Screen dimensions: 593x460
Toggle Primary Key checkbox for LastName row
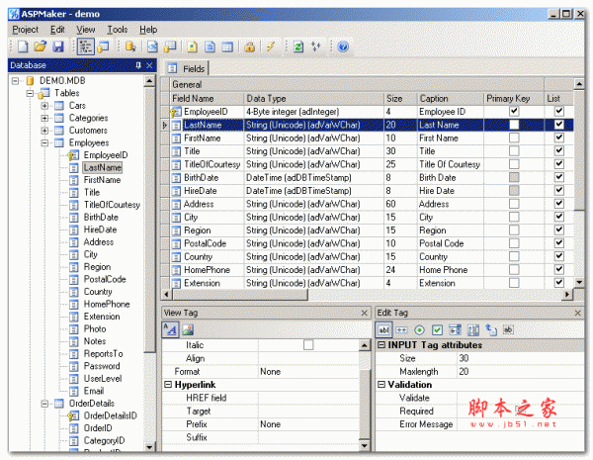click(x=513, y=126)
